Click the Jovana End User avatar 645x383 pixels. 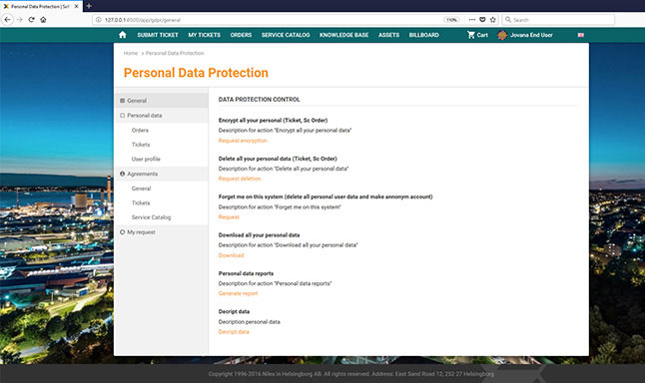click(x=502, y=35)
